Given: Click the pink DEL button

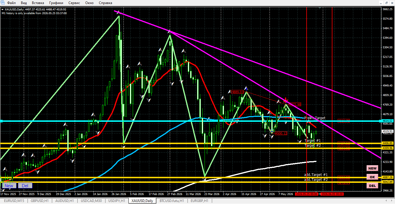Looking at the screenshot, I should pyautogui.click(x=372, y=185).
